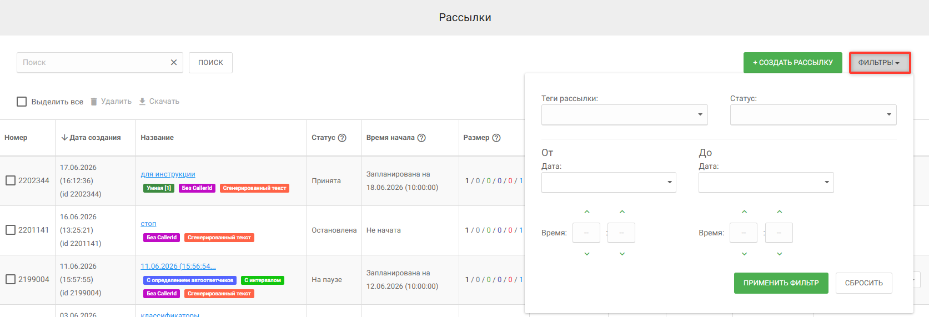929x317 pixels.
Task: Click the Скачать action text
Action: point(164,102)
